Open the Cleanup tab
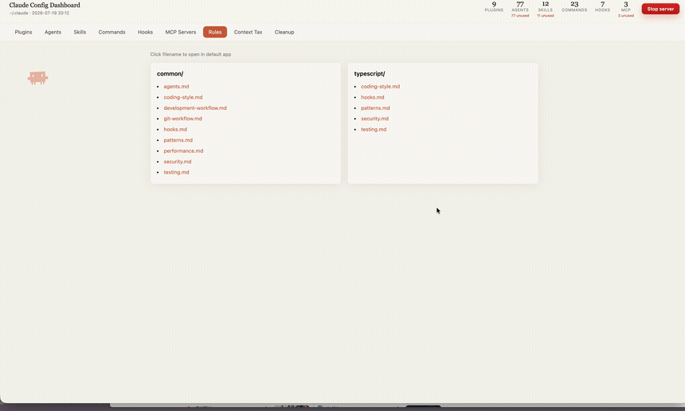Viewport: 685px width, 411px height. point(284,32)
